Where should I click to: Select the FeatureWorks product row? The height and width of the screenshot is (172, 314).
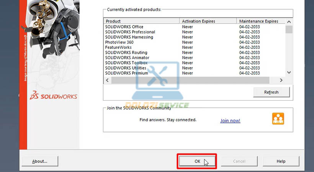[118, 47]
